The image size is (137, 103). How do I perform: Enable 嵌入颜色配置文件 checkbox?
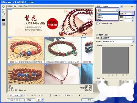97,23
